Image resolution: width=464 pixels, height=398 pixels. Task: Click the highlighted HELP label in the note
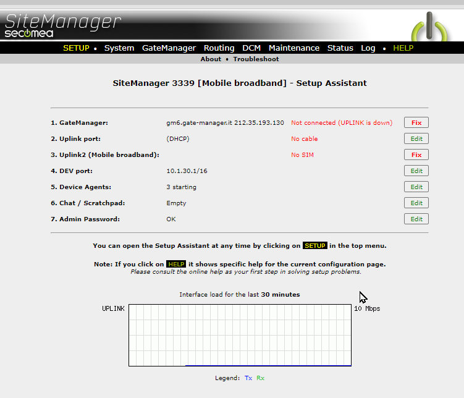tap(176, 264)
